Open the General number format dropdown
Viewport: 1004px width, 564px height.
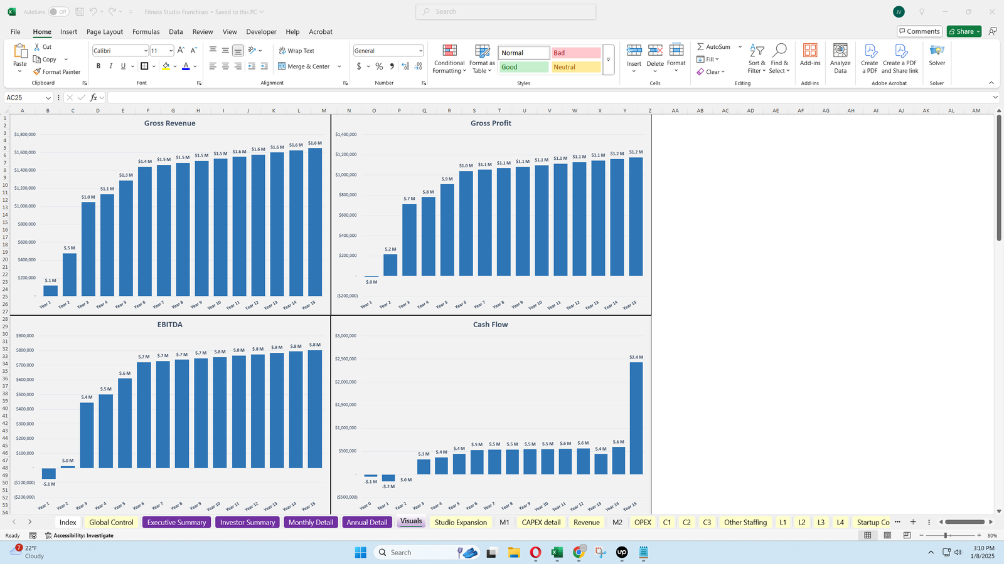(420, 51)
